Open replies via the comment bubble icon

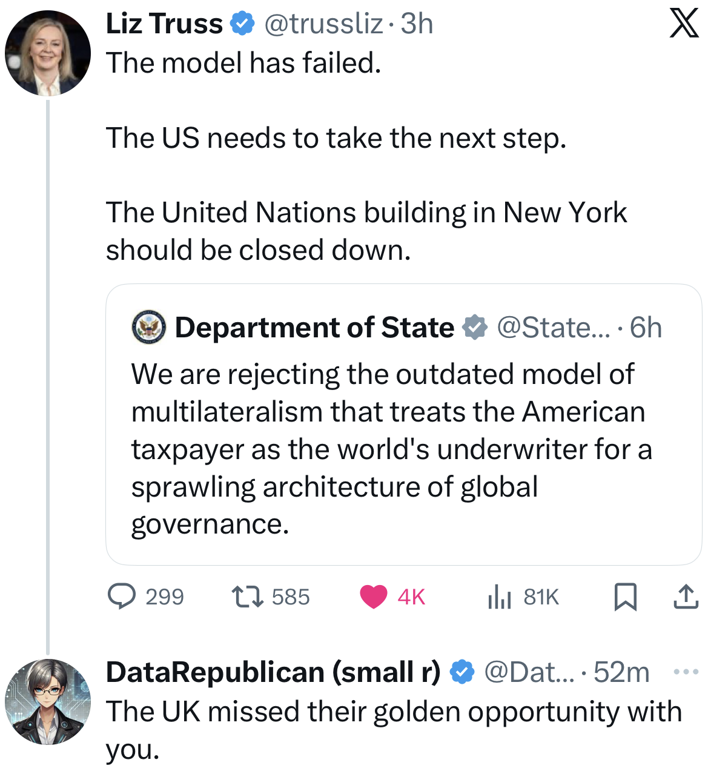coord(121,597)
